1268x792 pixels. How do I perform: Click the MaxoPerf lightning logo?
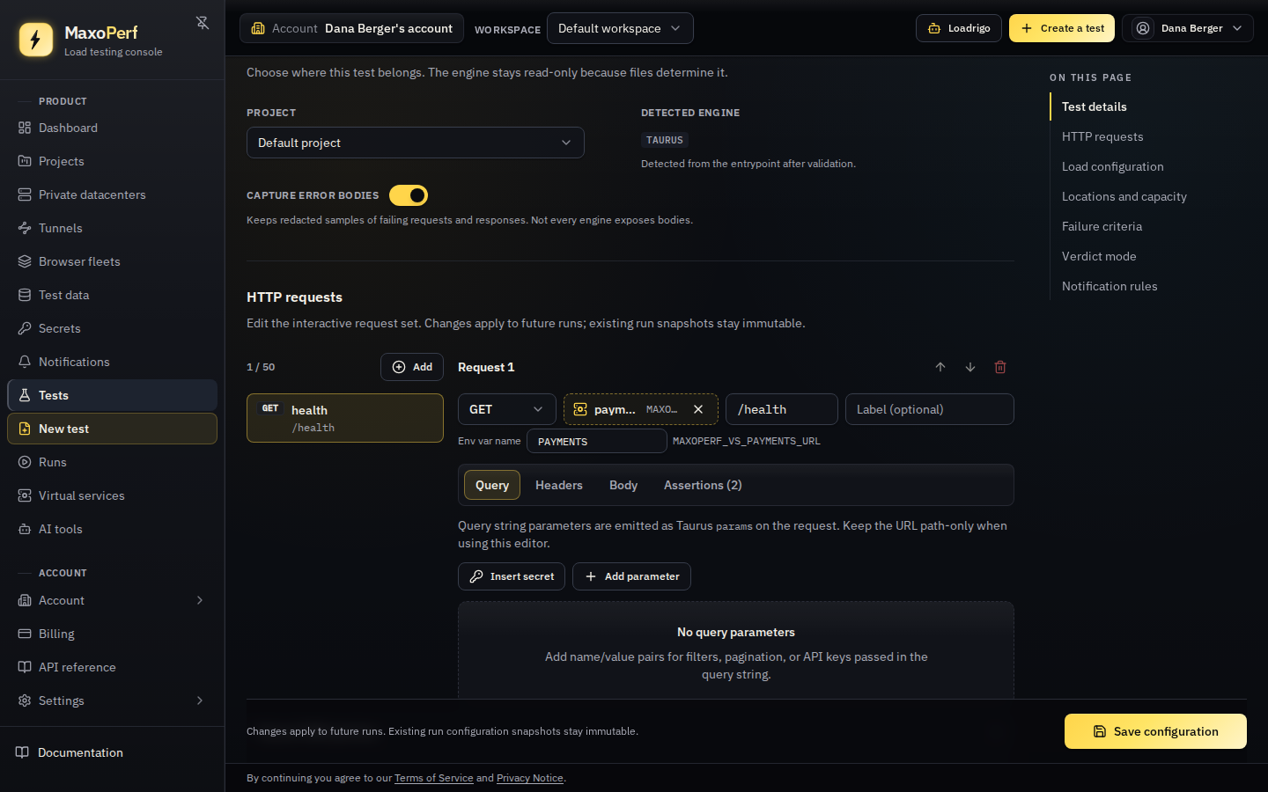[36, 40]
